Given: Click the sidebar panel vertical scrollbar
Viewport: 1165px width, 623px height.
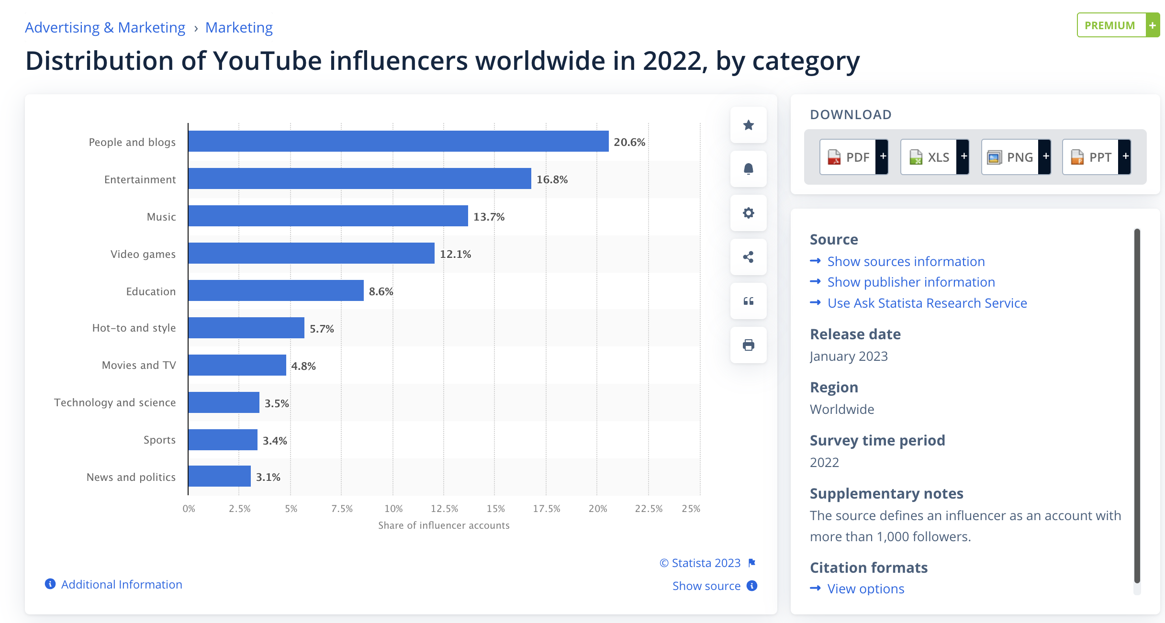Looking at the screenshot, I should 1137,407.
